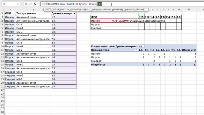Viewport: 204px width, 115px height.
Task: Open the Названия строк filter dropdown
Action: point(136,50)
